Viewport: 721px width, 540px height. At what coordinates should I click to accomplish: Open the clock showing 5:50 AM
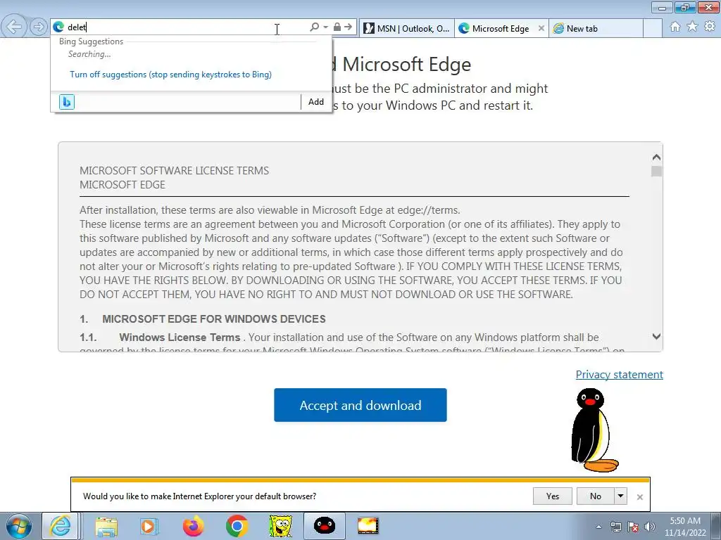tap(685, 527)
